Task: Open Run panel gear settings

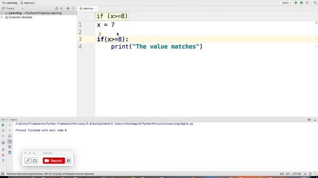Action: pyautogui.click(x=309, y=120)
